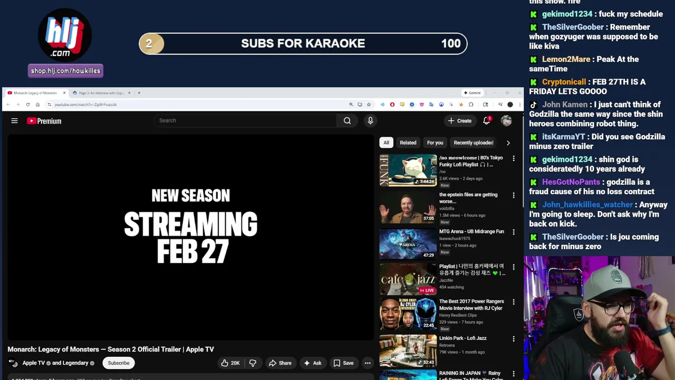The width and height of the screenshot is (675, 380).
Task: Open MTG Arena UB Midrange video thumbnail
Action: pos(408,243)
